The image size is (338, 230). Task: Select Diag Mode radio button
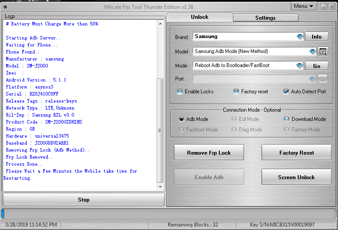point(234,130)
